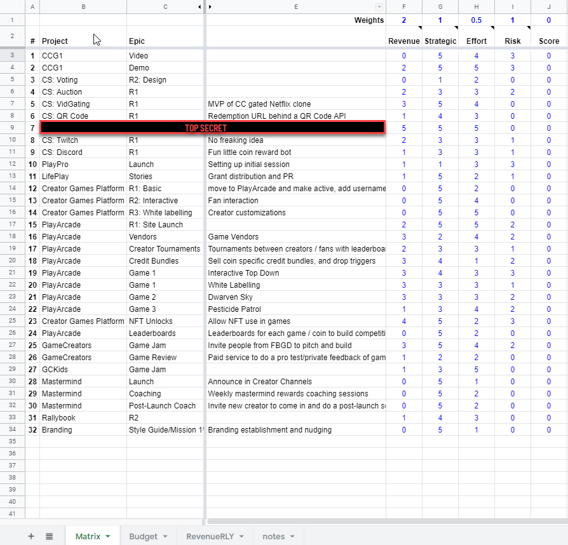Click 'MVP of CC gated Netflix clone' cell
The width and height of the screenshot is (568, 545).
pyautogui.click(x=296, y=104)
